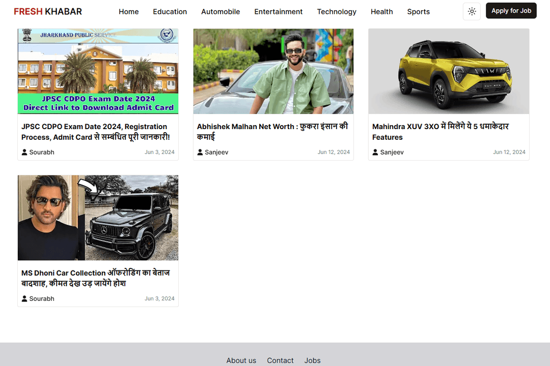
Task: Open the Automobile section
Action: 221,12
